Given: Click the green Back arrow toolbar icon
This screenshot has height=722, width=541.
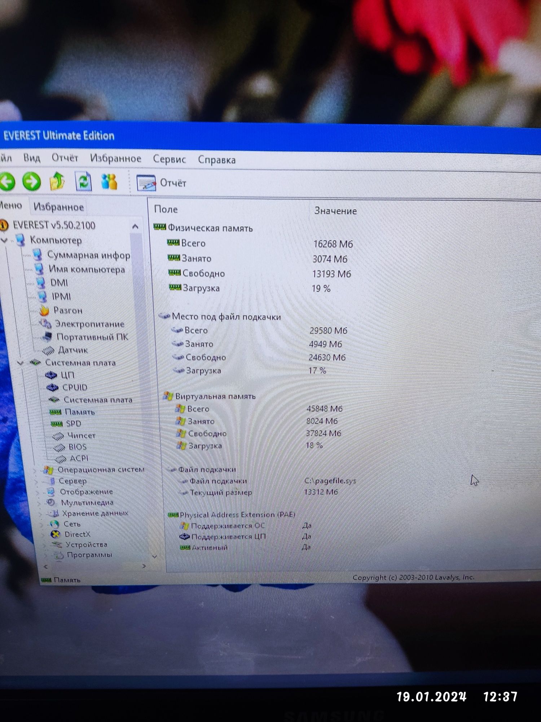Looking at the screenshot, I should (x=7, y=181).
